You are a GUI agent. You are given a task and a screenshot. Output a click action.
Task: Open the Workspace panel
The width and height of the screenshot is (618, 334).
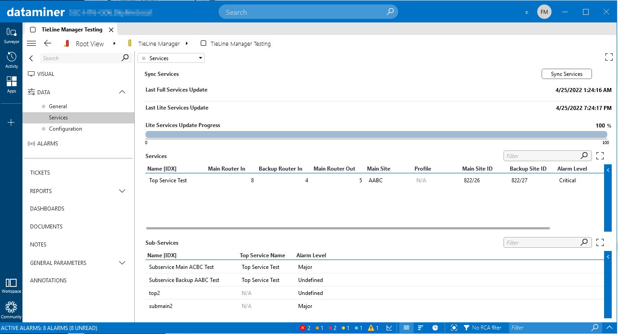point(11,286)
